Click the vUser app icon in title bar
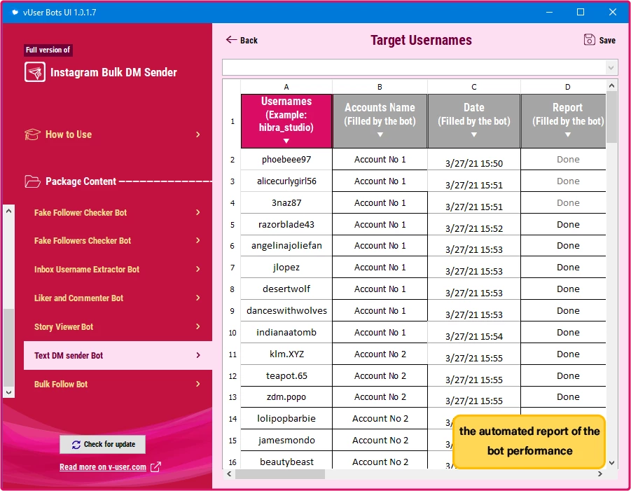 click(x=15, y=12)
